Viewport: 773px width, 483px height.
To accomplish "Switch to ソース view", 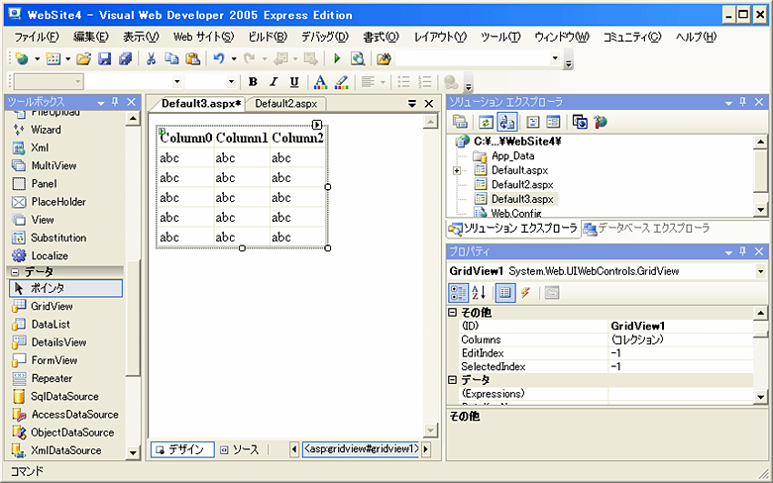I will [239, 449].
